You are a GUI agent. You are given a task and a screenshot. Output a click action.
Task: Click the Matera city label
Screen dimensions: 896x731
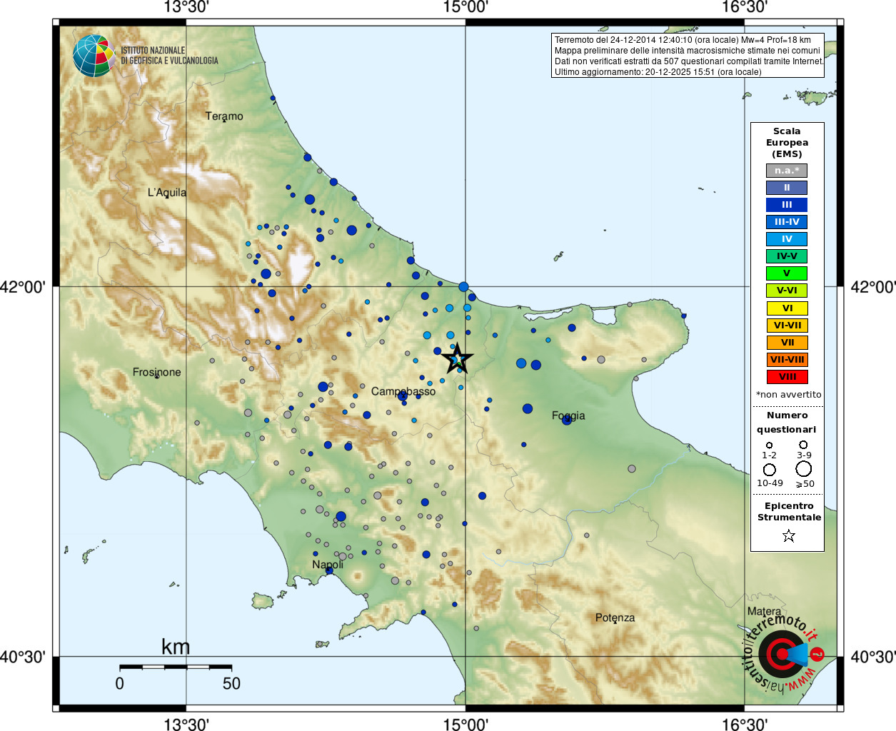point(764,611)
